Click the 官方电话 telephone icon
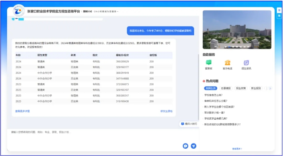Viewport: 283px width, 156px height. tap(227, 63)
